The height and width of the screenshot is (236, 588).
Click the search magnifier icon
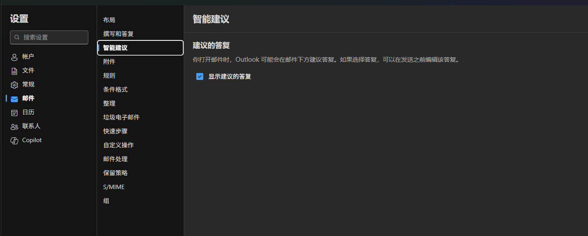click(17, 37)
